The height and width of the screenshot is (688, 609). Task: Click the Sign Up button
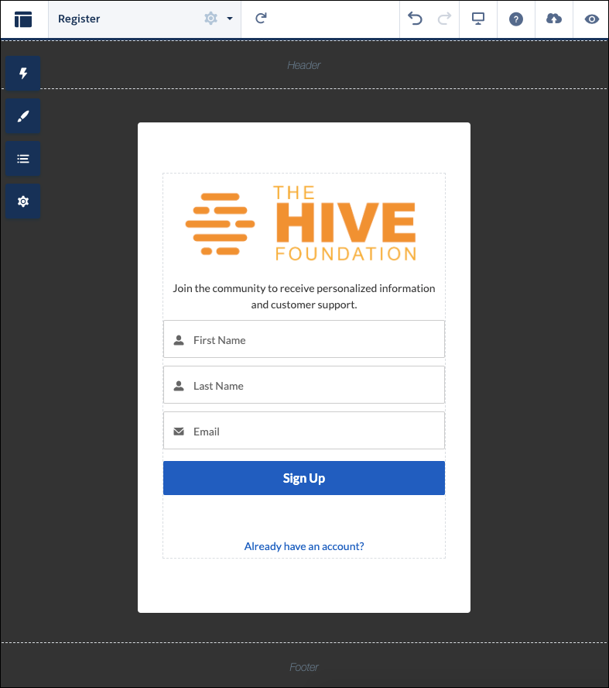pyautogui.click(x=304, y=478)
